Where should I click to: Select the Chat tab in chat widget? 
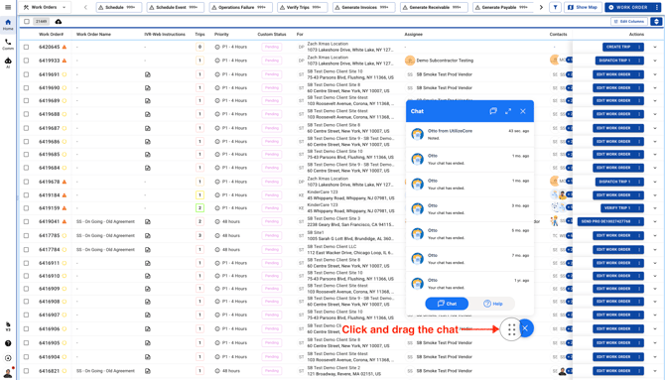(447, 304)
